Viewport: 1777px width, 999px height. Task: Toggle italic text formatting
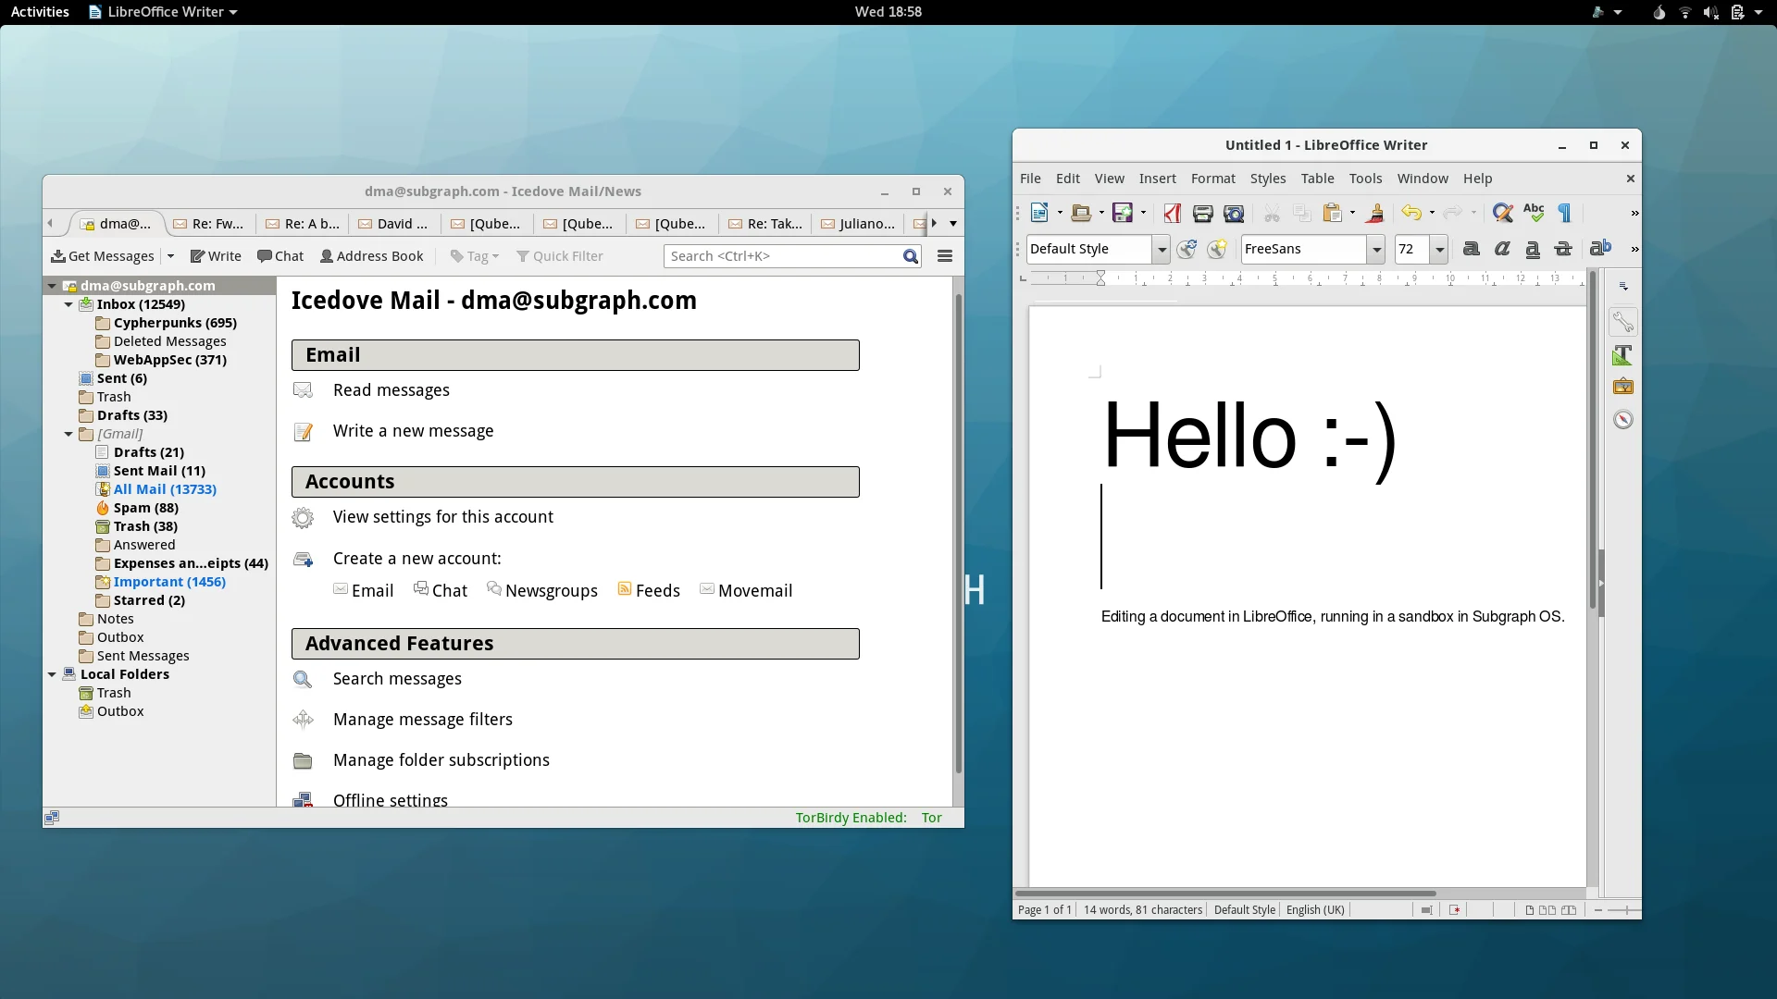pos(1502,249)
